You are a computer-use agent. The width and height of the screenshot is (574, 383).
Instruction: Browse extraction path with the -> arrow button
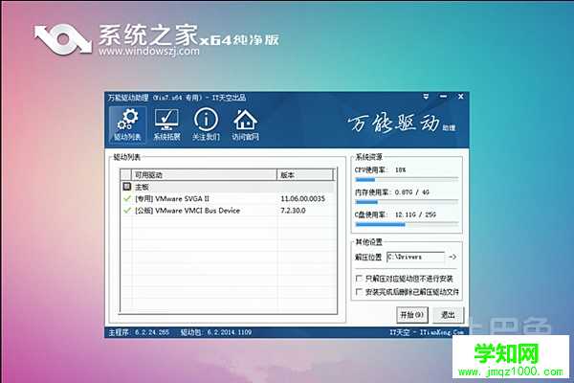click(x=453, y=257)
